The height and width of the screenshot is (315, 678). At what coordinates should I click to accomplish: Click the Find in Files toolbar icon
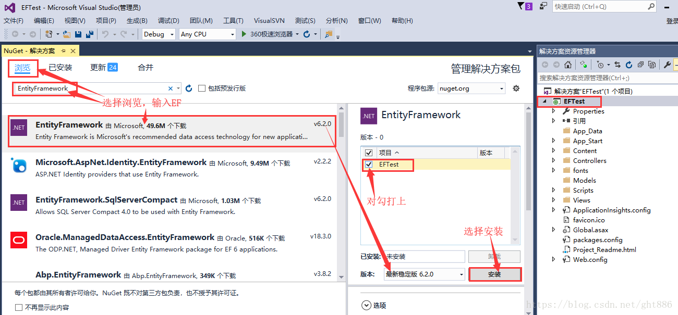[329, 34]
